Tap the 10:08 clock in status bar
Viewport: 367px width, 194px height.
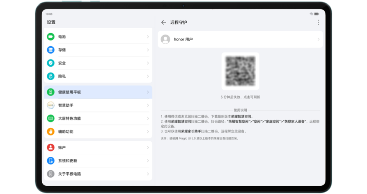click(49, 14)
